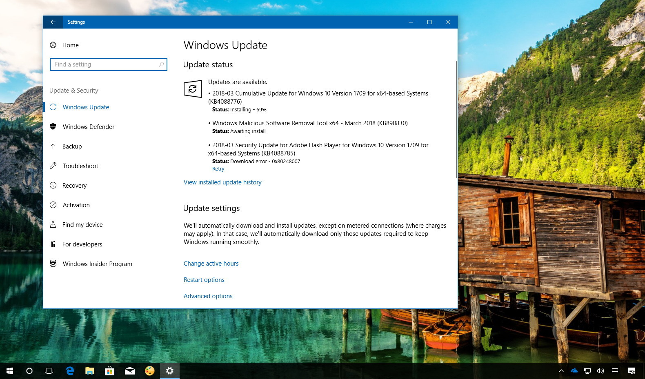Click the Backup arrow icon
Image resolution: width=645 pixels, height=379 pixels.
coord(53,146)
